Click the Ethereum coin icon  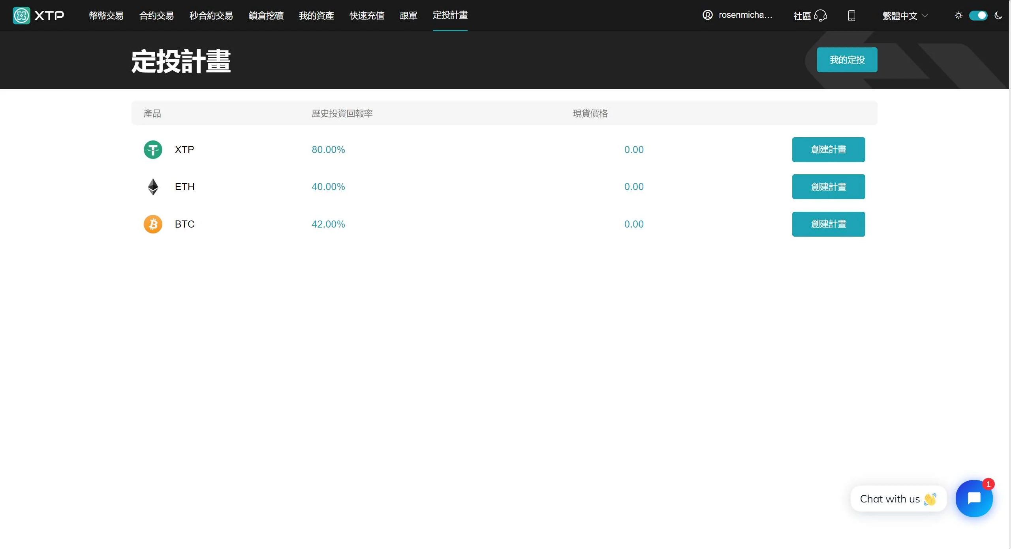(x=153, y=187)
